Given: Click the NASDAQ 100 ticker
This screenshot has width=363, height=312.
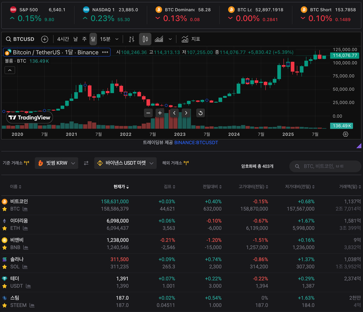Looking at the screenshot, I should tap(111, 14).
